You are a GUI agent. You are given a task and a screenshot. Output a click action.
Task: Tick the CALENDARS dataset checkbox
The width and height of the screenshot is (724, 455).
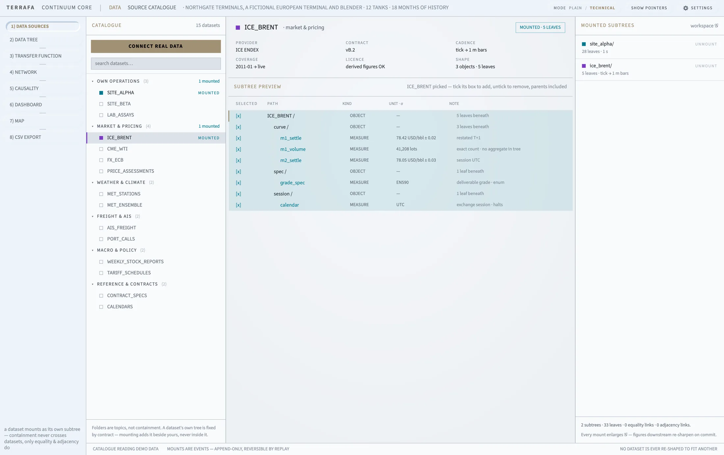coord(101,307)
